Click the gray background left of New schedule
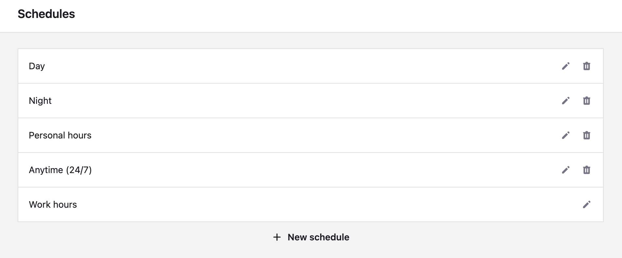Image resolution: width=622 pixels, height=258 pixels. click(131, 238)
